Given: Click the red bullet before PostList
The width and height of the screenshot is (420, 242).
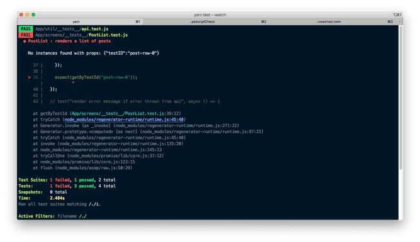Looking at the screenshot, I should pos(25,41).
